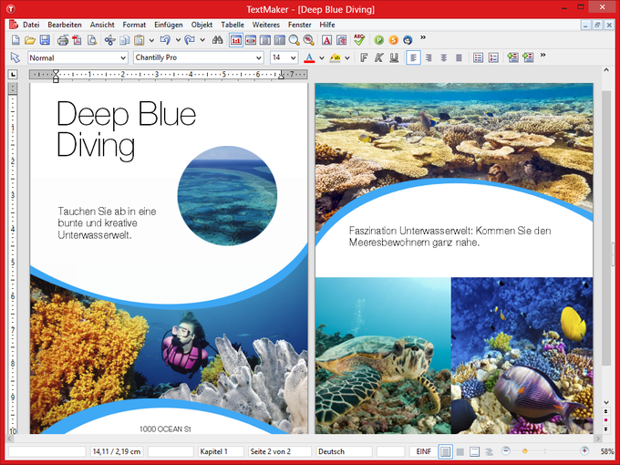Launch Presentations via orange S icon
620x465 pixels.
394,40
